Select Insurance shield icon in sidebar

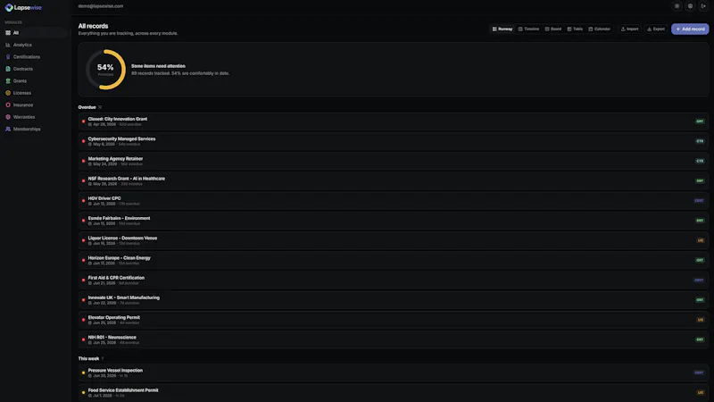coord(8,105)
